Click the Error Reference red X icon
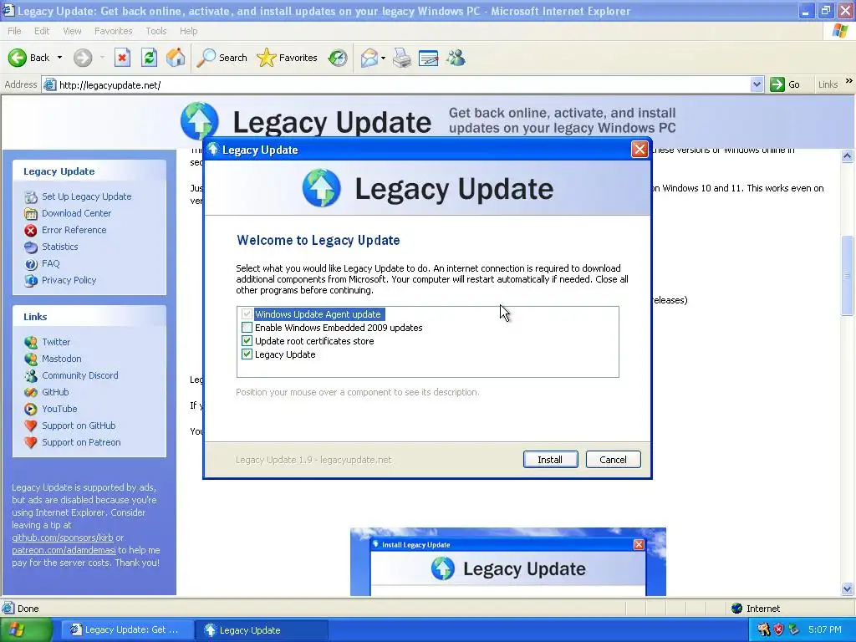 [31, 231]
